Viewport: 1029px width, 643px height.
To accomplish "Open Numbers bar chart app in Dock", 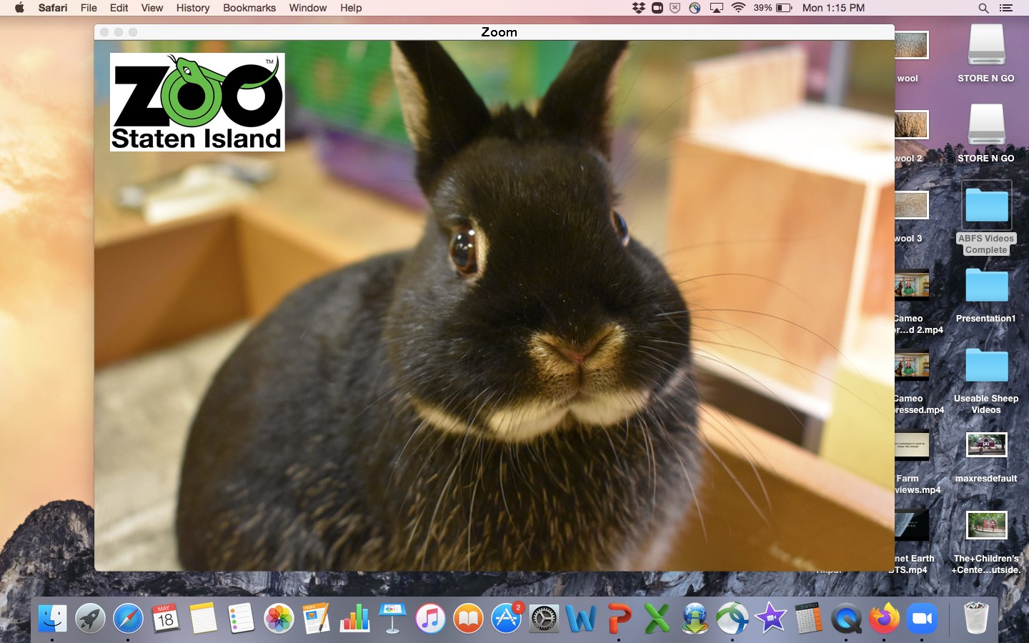I will coord(354,618).
